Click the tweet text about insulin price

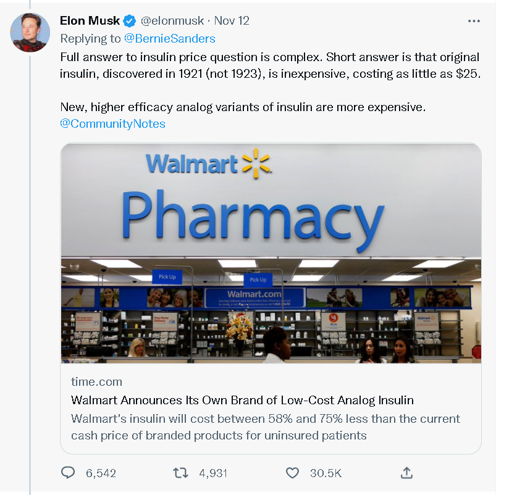269,65
